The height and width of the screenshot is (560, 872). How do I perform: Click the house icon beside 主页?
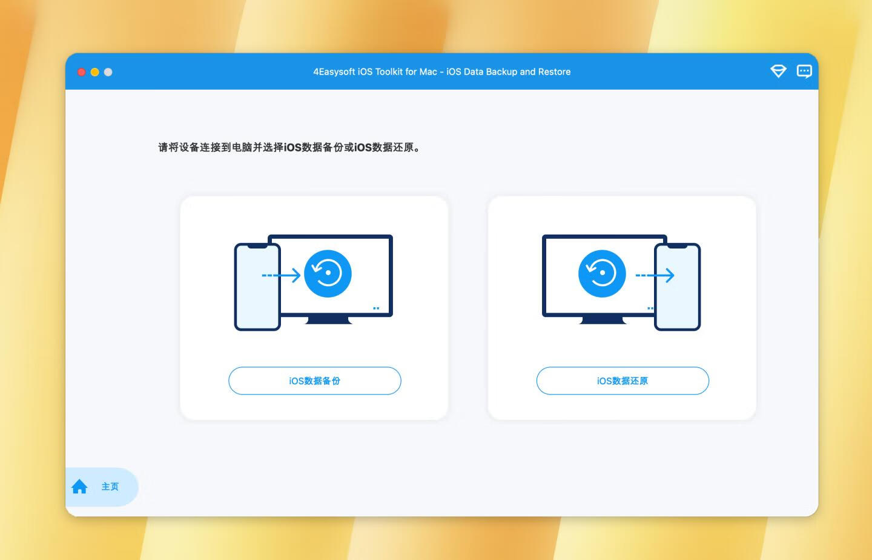[x=79, y=487]
